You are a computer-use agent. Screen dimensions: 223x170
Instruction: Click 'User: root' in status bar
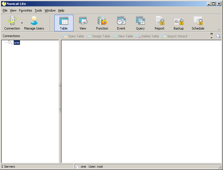pyautogui.click(x=96, y=167)
